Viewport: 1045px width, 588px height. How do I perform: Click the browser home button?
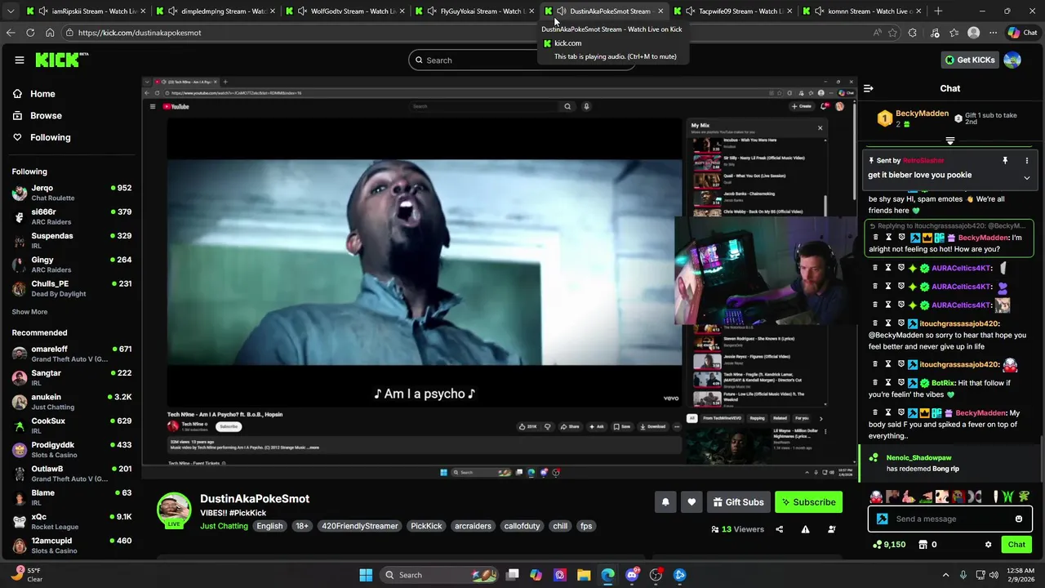(x=50, y=33)
